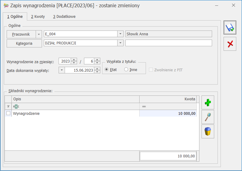Expand the DZIAŁ PRODUKCJI category dropdown
The width and height of the screenshot is (242, 171).
point(120,43)
